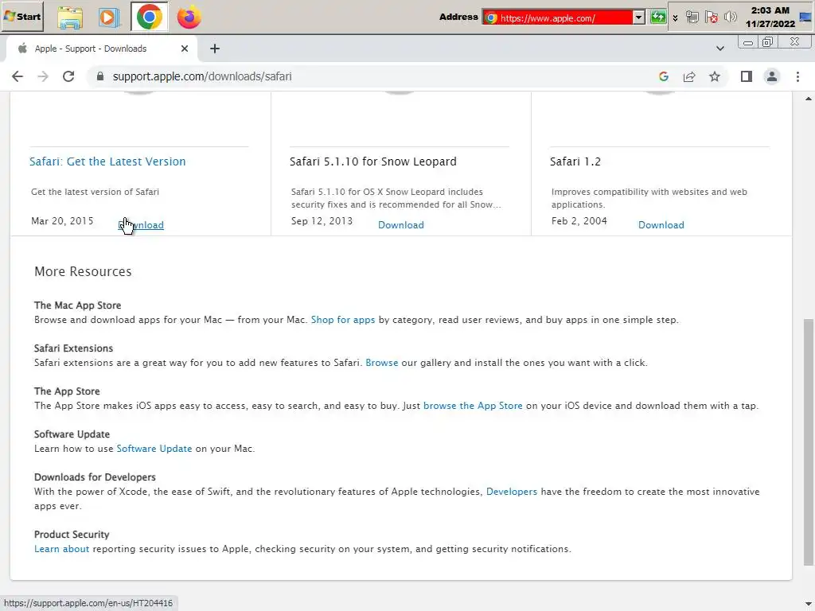
Task: View site security lock information
Action: click(99, 76)
